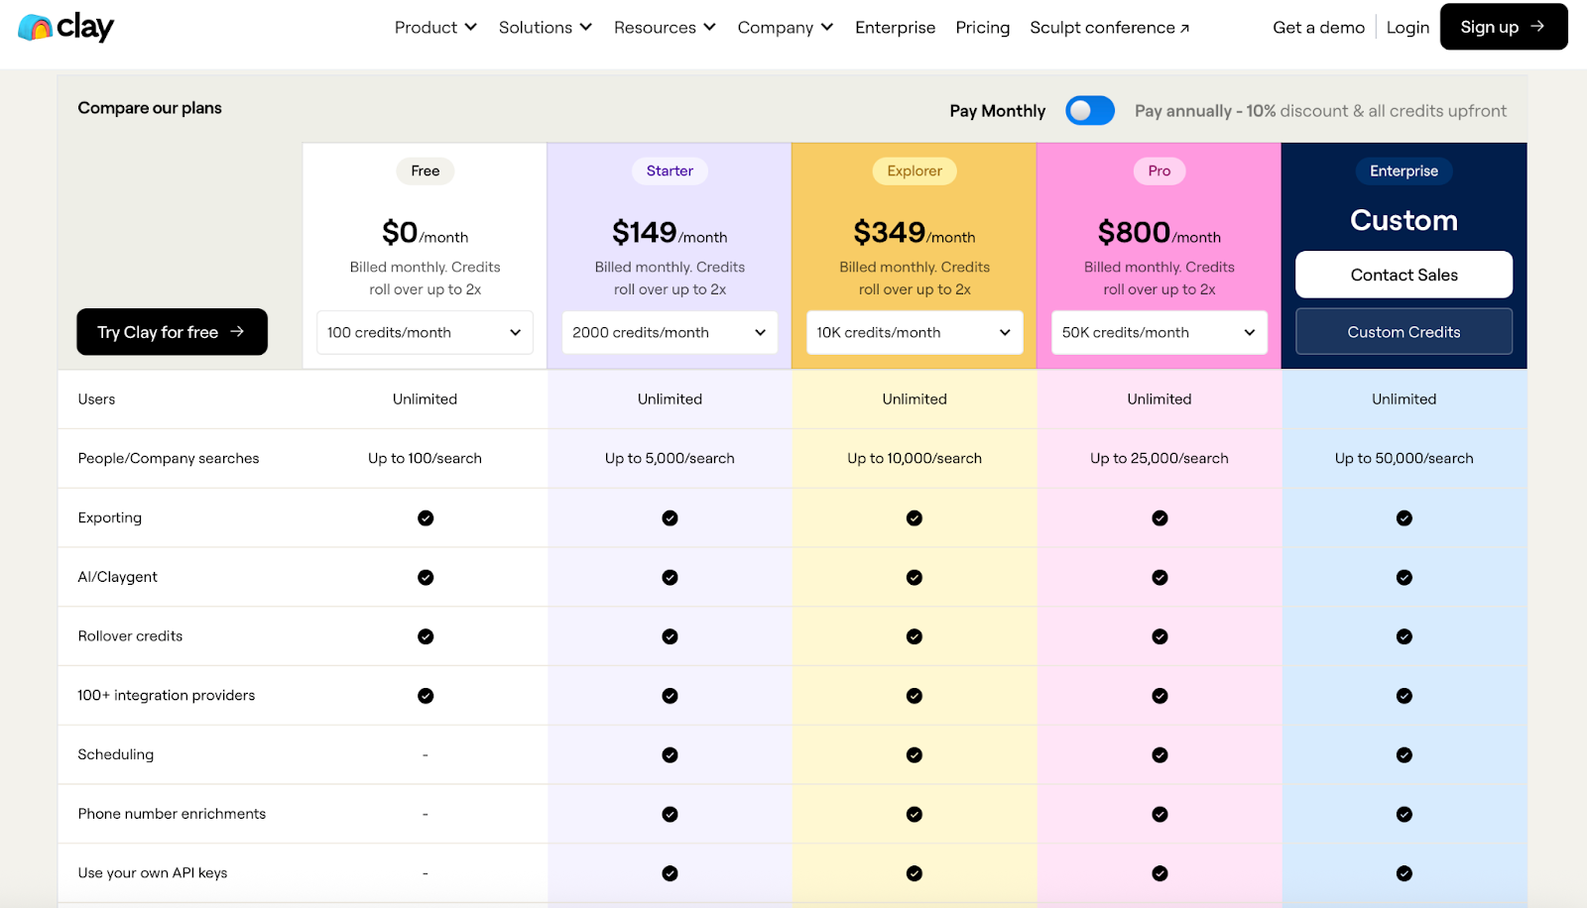Click the Company menu chevron
Screen dimensions: 1587x908
[827, 28]
